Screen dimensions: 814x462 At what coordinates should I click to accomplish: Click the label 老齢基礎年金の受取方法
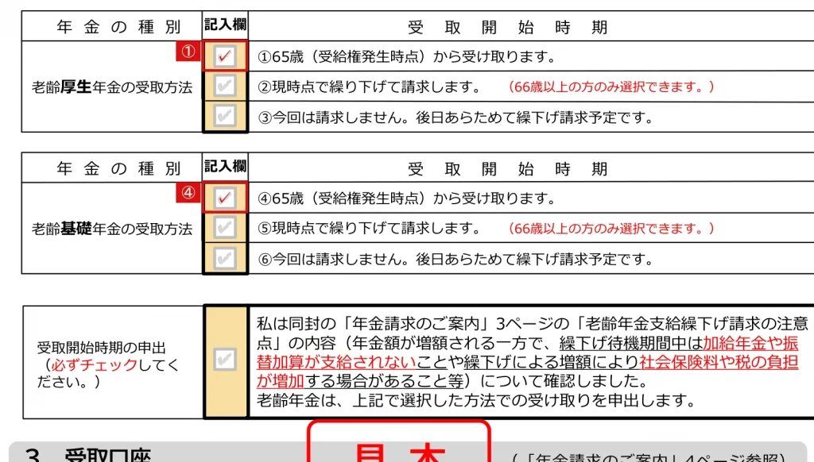[x=111, y=229]
